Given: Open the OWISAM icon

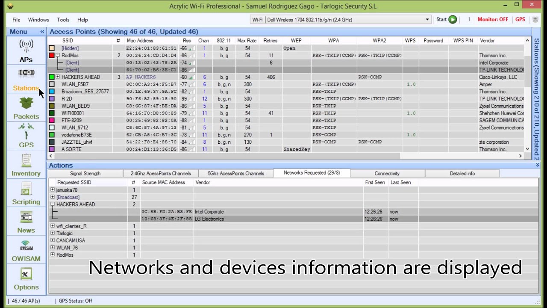Looking at the screenshot, I should (26, 246).
